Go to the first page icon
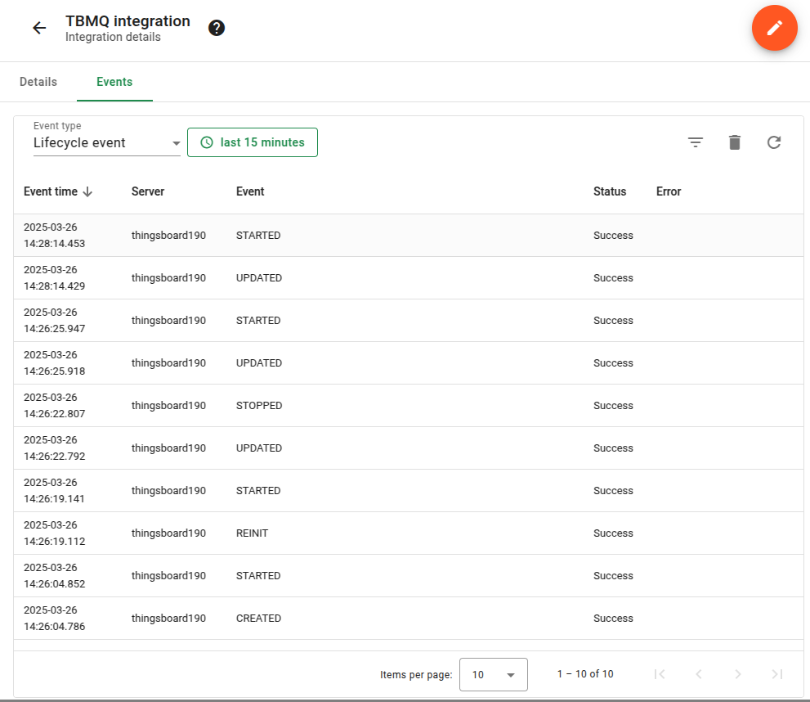This screenshot has width=810, height=702. [x=660, y=674]
